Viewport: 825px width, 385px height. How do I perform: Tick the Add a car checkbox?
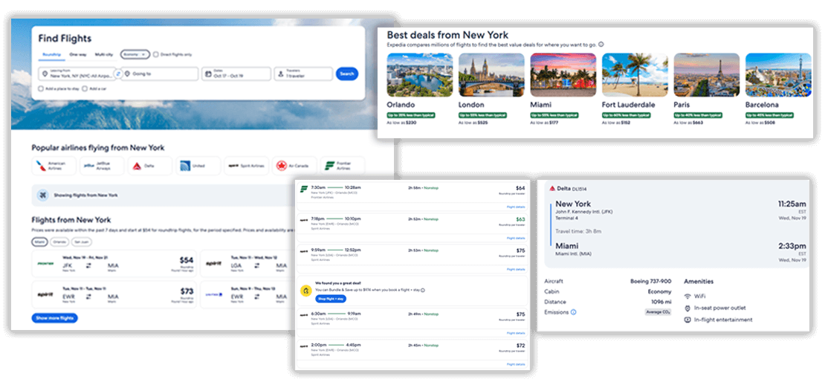pyautogui.click(x=83, y=88)
